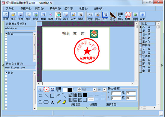The height and width of the screenshot is (117, 165).
Task: Activate the 摄像 camera capture icon
Action: pos(51,16)
